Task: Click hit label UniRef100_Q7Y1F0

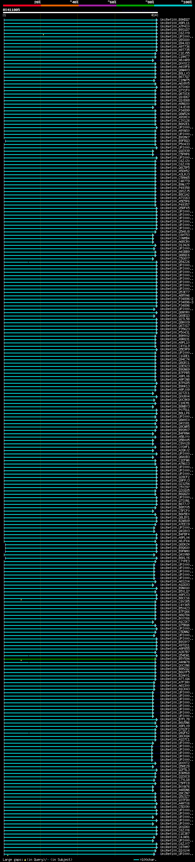Action: (175, 91)
